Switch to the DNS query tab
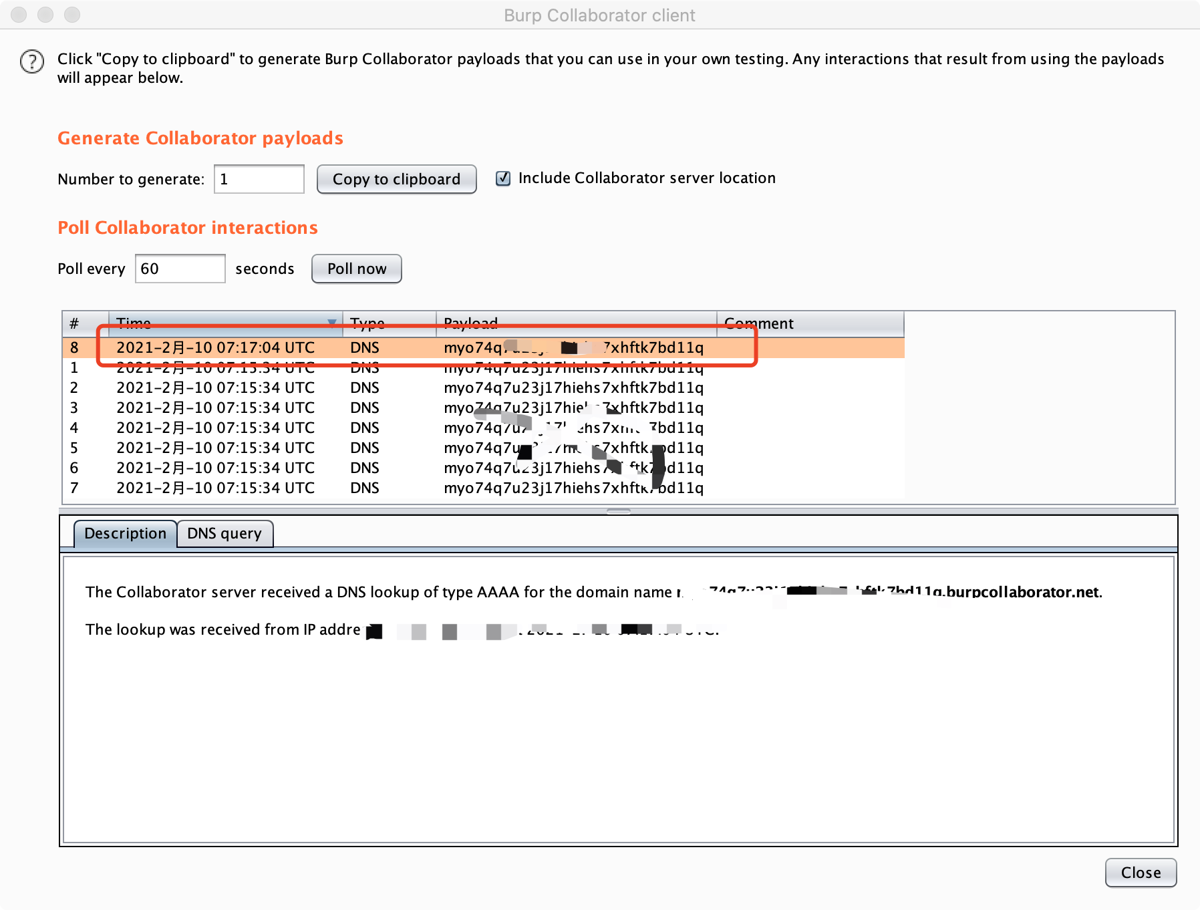This screenshot has width=1200, height=910. coord(224,533)
